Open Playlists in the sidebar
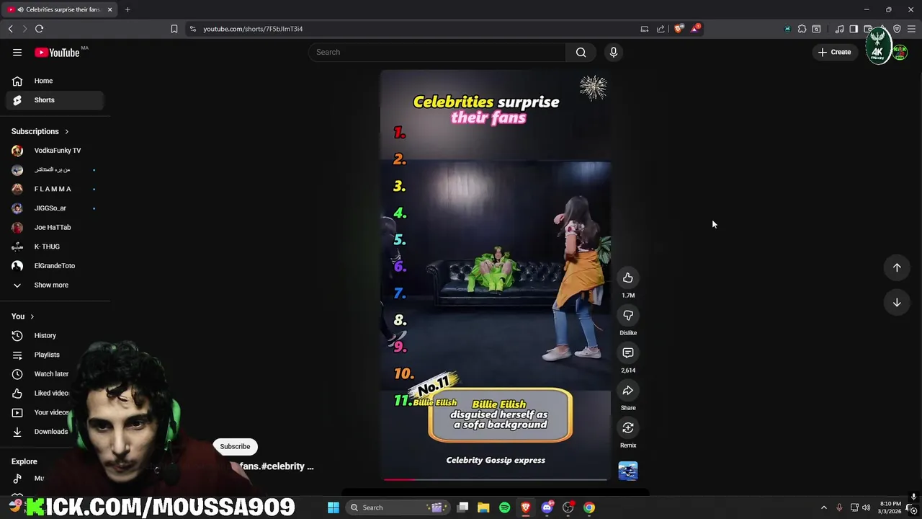 click(55, 355)
